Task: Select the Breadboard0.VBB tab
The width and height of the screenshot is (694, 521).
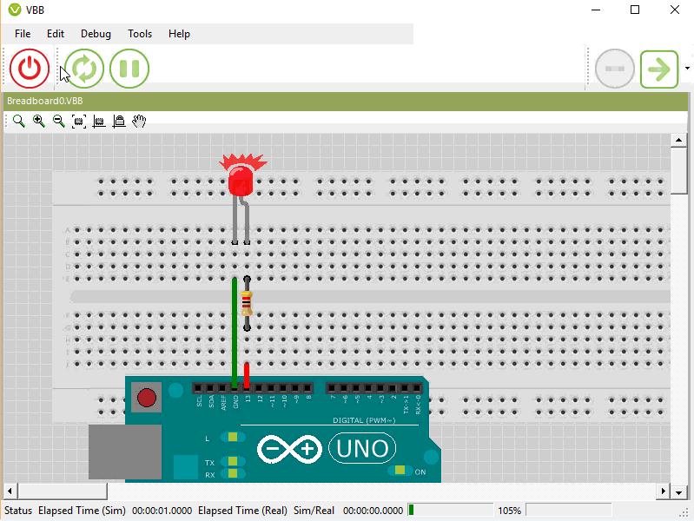Action: pyautogui.click(x=44, y=101)
